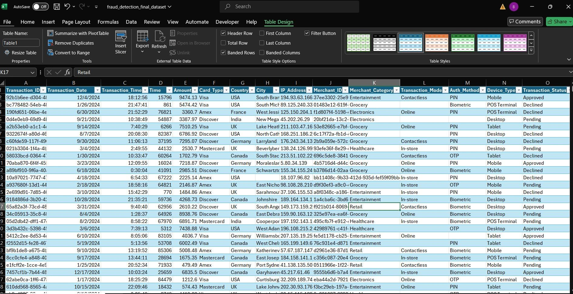Select the orange table style thumbnail
Image resolution: width=573 pixels, height=294 pixels.
pyautogui.click(x=436, y=42)
